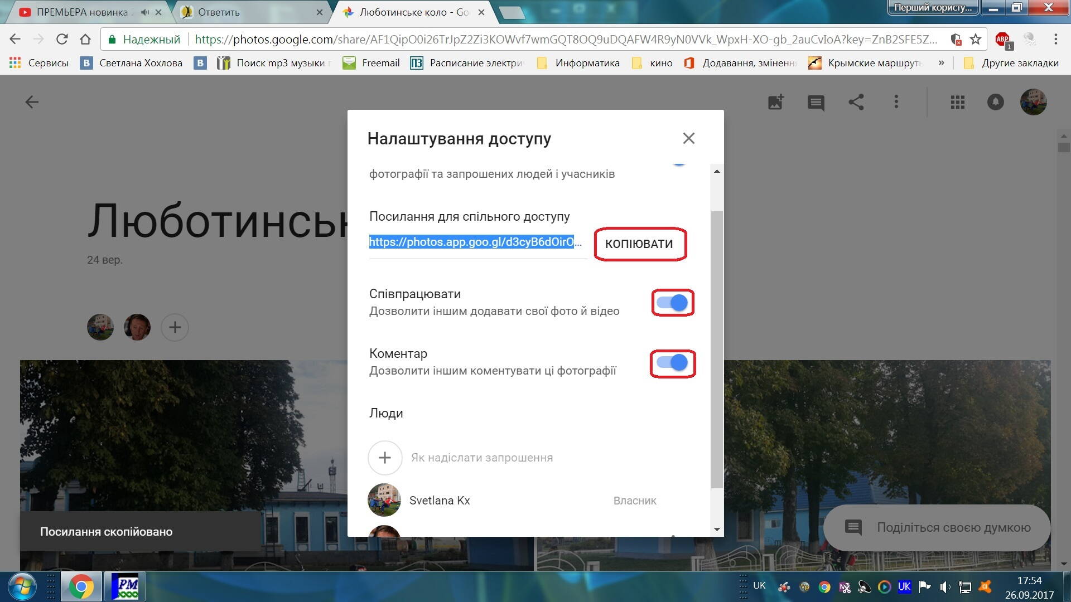
Task: Click the add person plus circle under the album title
Action: (175, 327)
